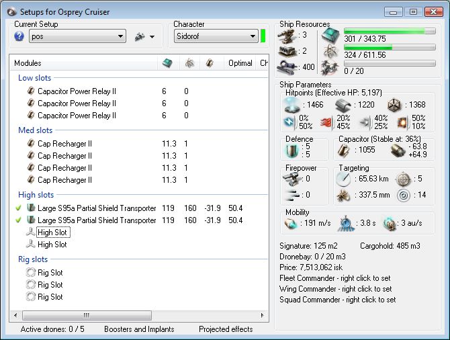Click the armor hitpoints icon showing 1220

343,105
